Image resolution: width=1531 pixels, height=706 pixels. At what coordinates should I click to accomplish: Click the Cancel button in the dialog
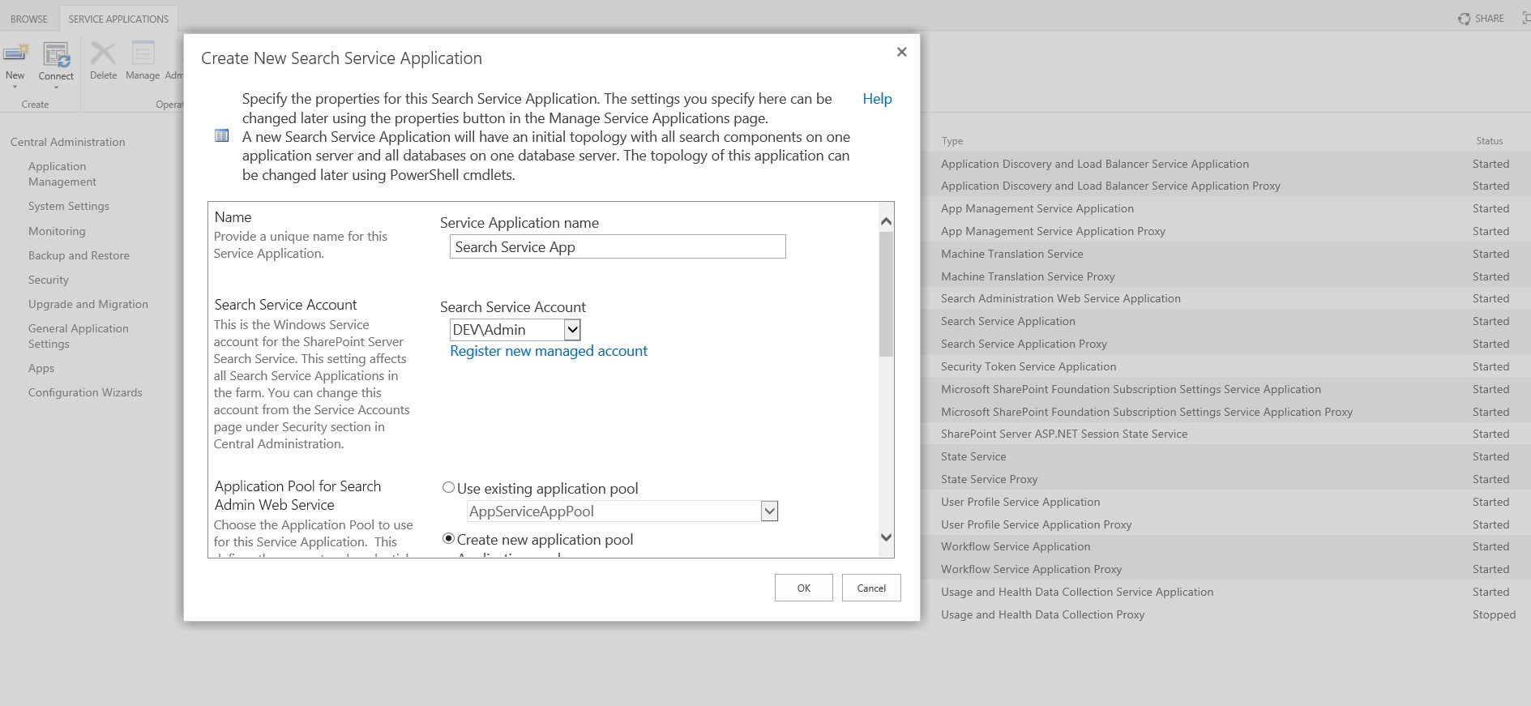[871, 588]
